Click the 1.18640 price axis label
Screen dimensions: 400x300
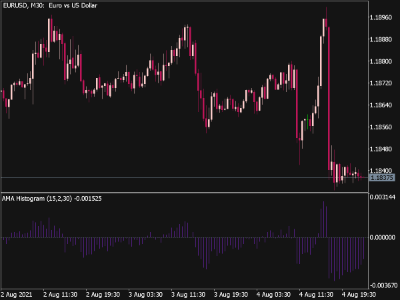pyautogui.click(x=381, y=105)
